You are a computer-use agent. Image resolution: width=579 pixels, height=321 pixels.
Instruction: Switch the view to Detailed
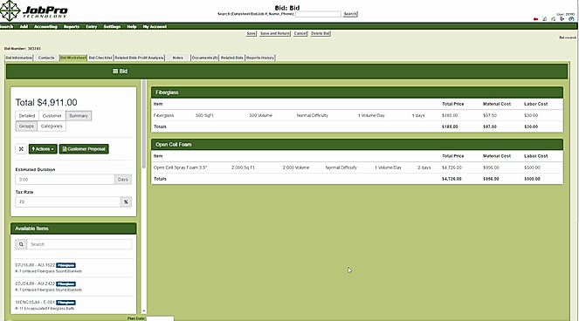(x=27, y=116)
